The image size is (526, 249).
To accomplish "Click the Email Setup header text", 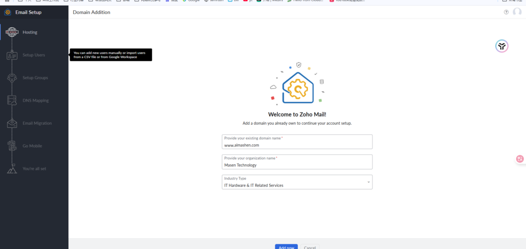I will point(29,12).
